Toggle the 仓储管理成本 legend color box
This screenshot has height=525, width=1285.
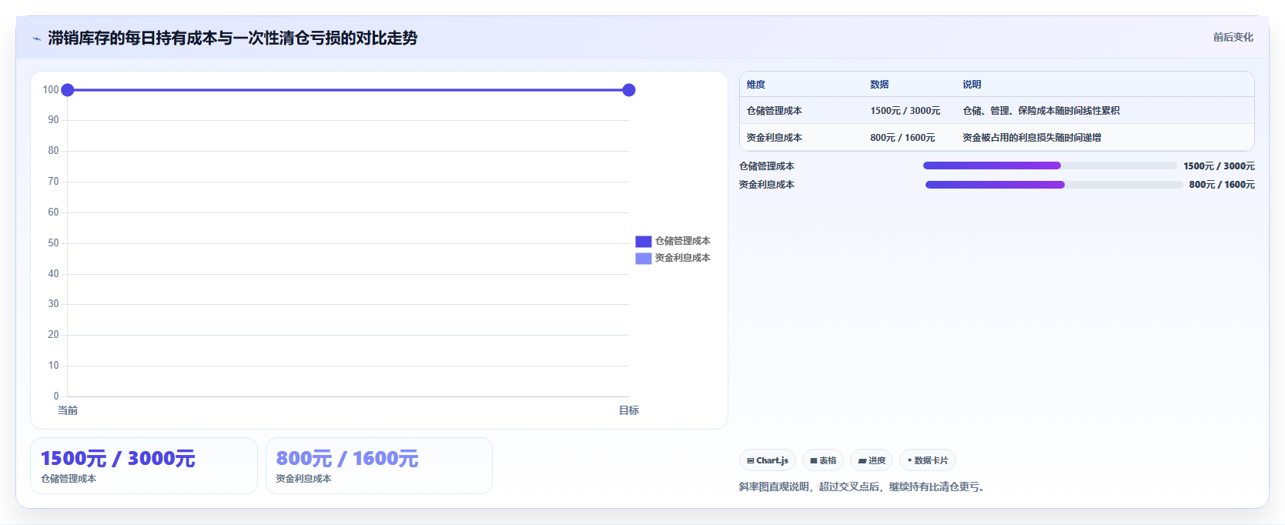pyautogui.click(x=644, y=242)
